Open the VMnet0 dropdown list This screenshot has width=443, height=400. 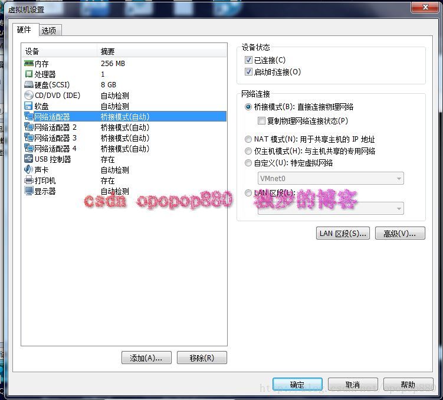click(330, 179)
